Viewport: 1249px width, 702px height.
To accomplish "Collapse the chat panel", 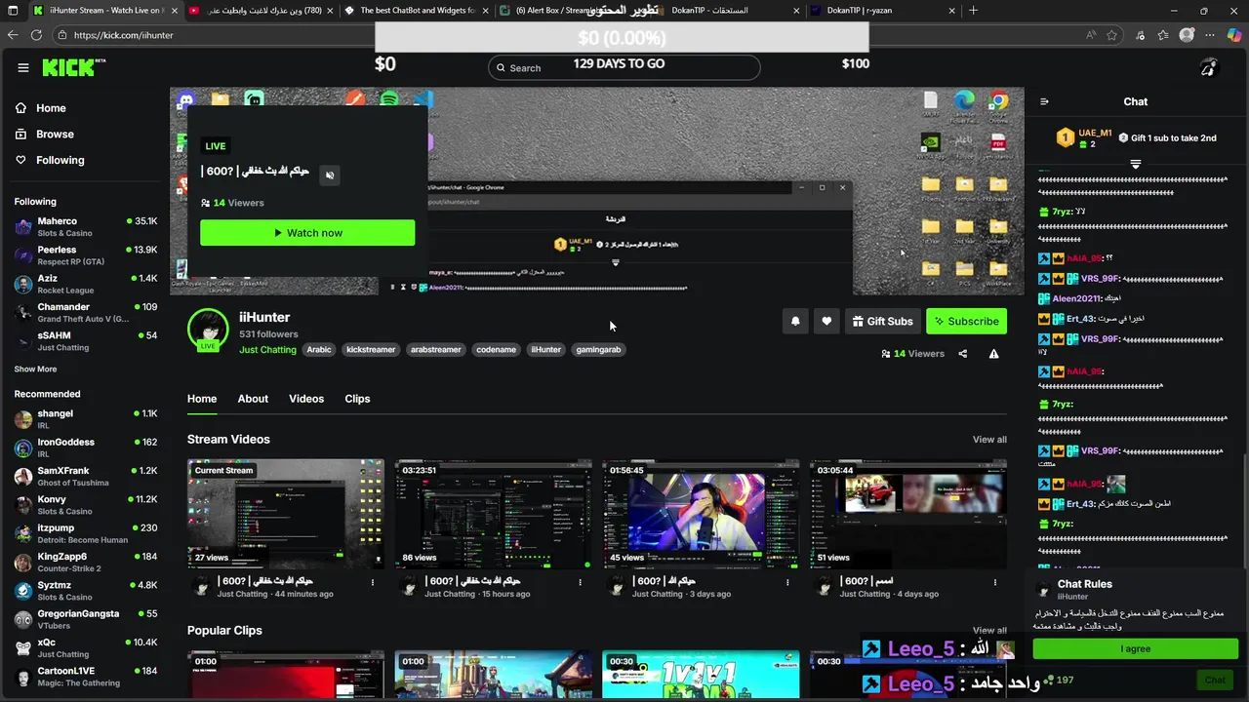I will click(1044, 101).
